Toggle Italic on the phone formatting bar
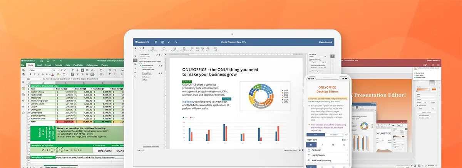The width and height of the screenshot is (462, 168). pos(322,145)
